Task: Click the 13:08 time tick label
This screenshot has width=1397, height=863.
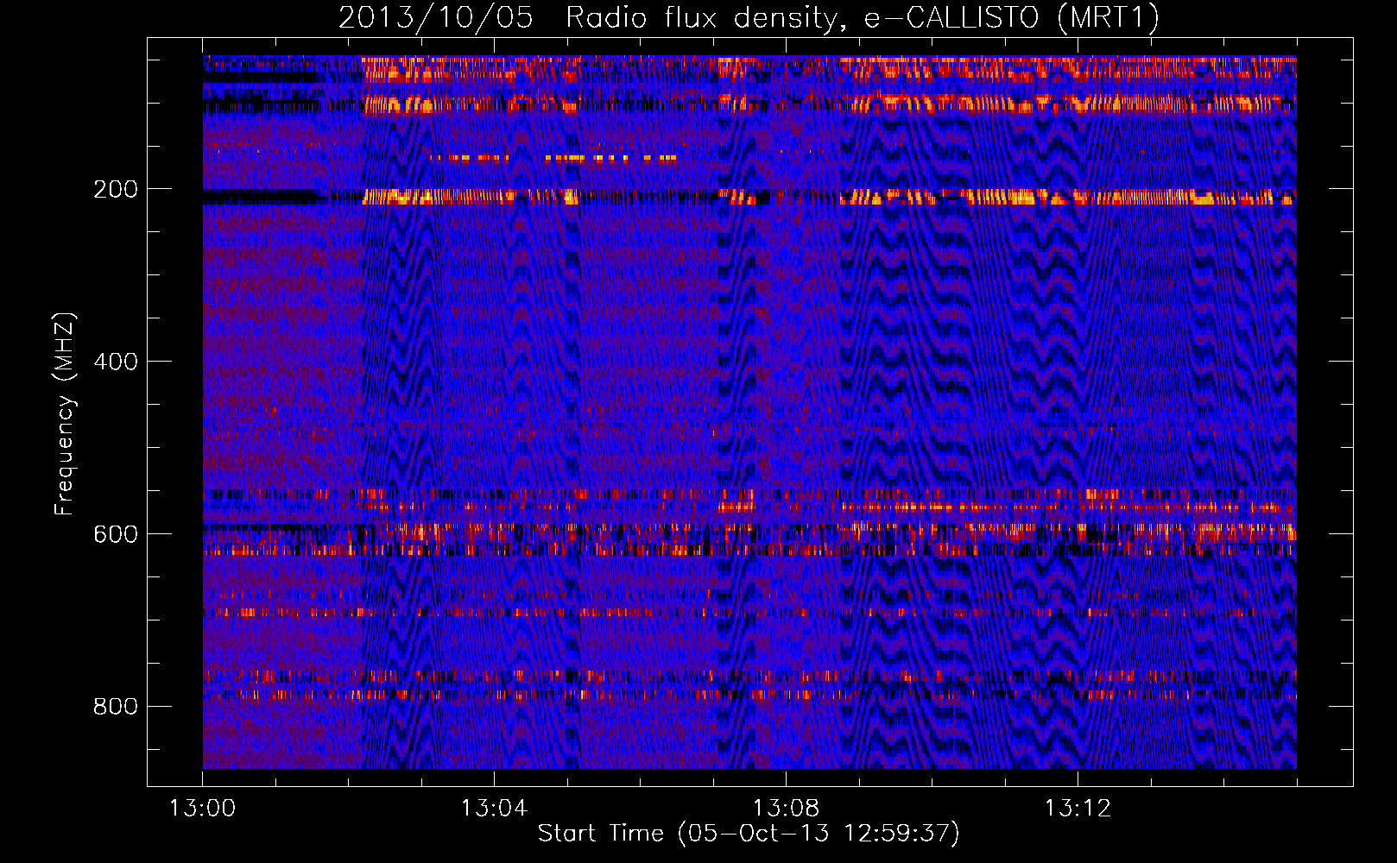Action: coord(786,809)
